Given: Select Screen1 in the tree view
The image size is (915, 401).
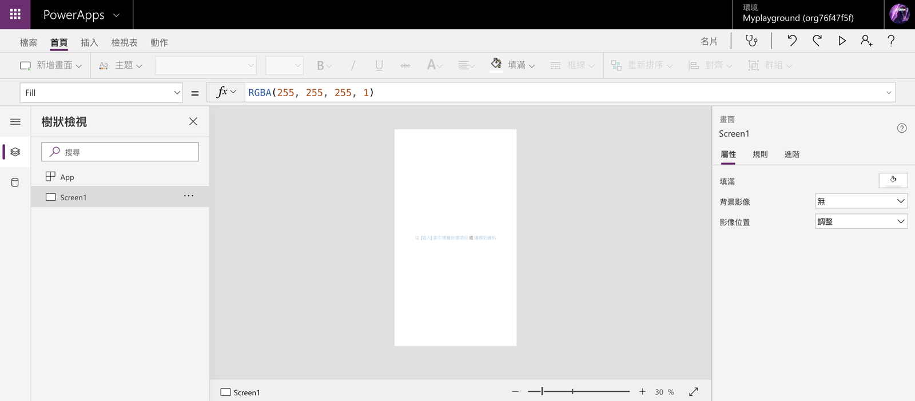Looking at the screenshot, I should click(73, 197).
